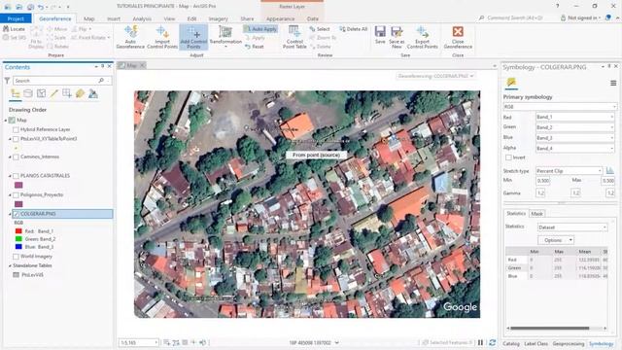The height and width of the screenshot is (350, 622).
Task: Click the histogram icon next to Stretch type
Action: click(609, 171)
